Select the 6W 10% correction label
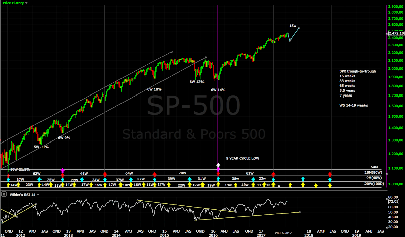This screenshot has height=237, width=405. point(154,90)
